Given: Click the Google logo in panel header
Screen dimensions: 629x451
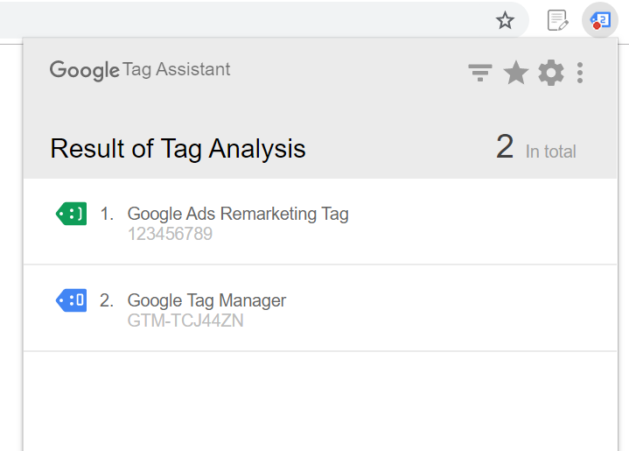Looking at the screenshot, I should pyautogui.click(x=84, y=70).
